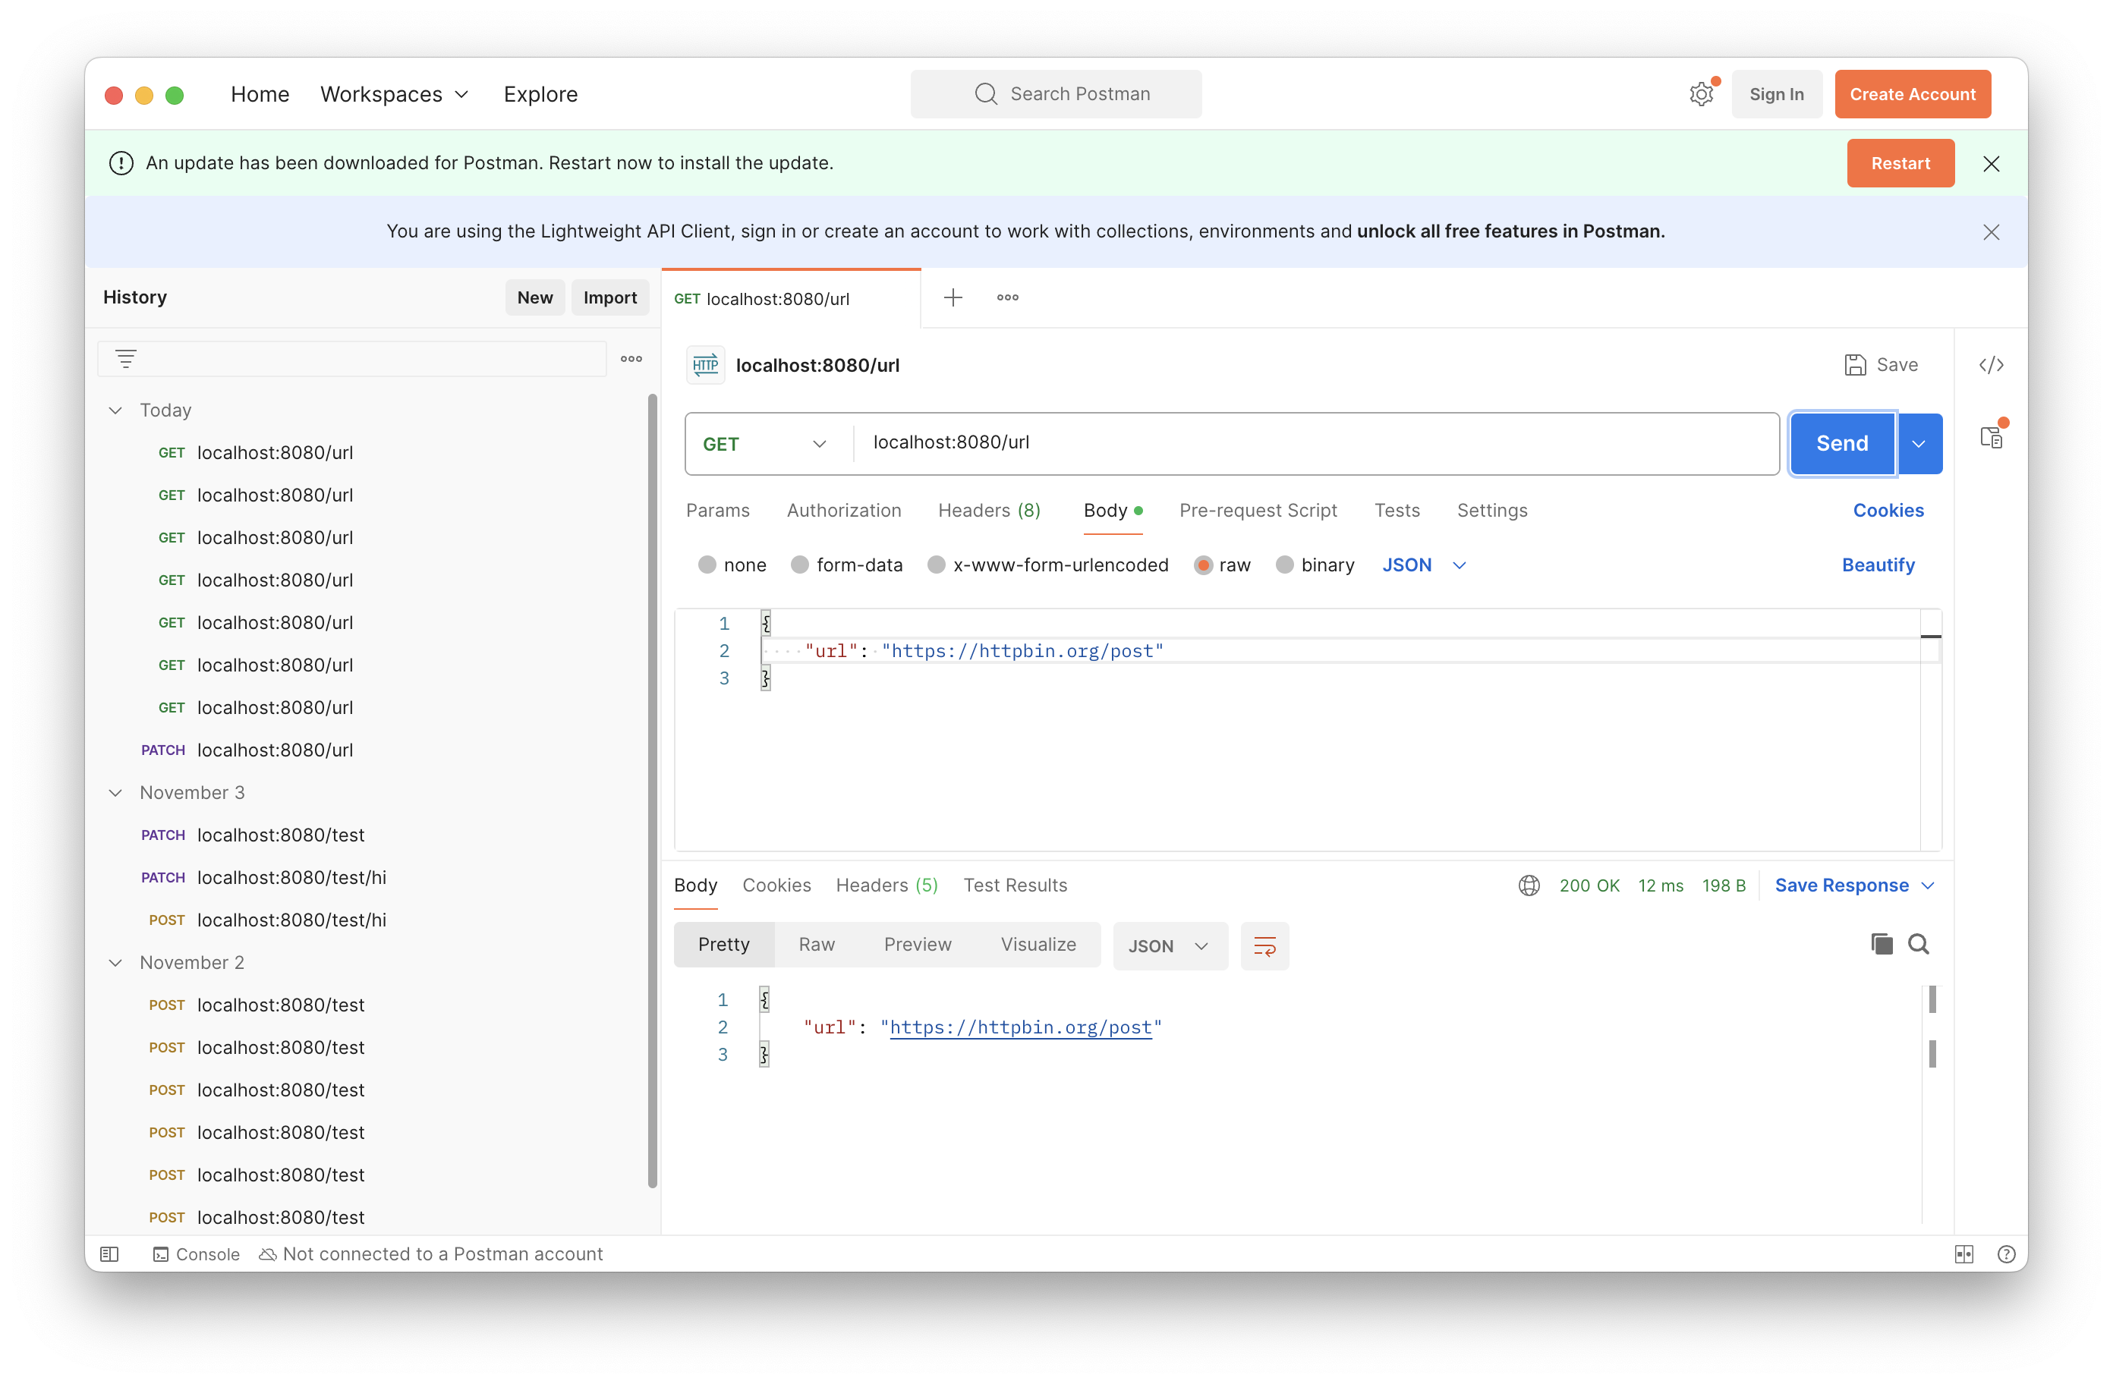Choose the form-data radio option

pos(800,565)
